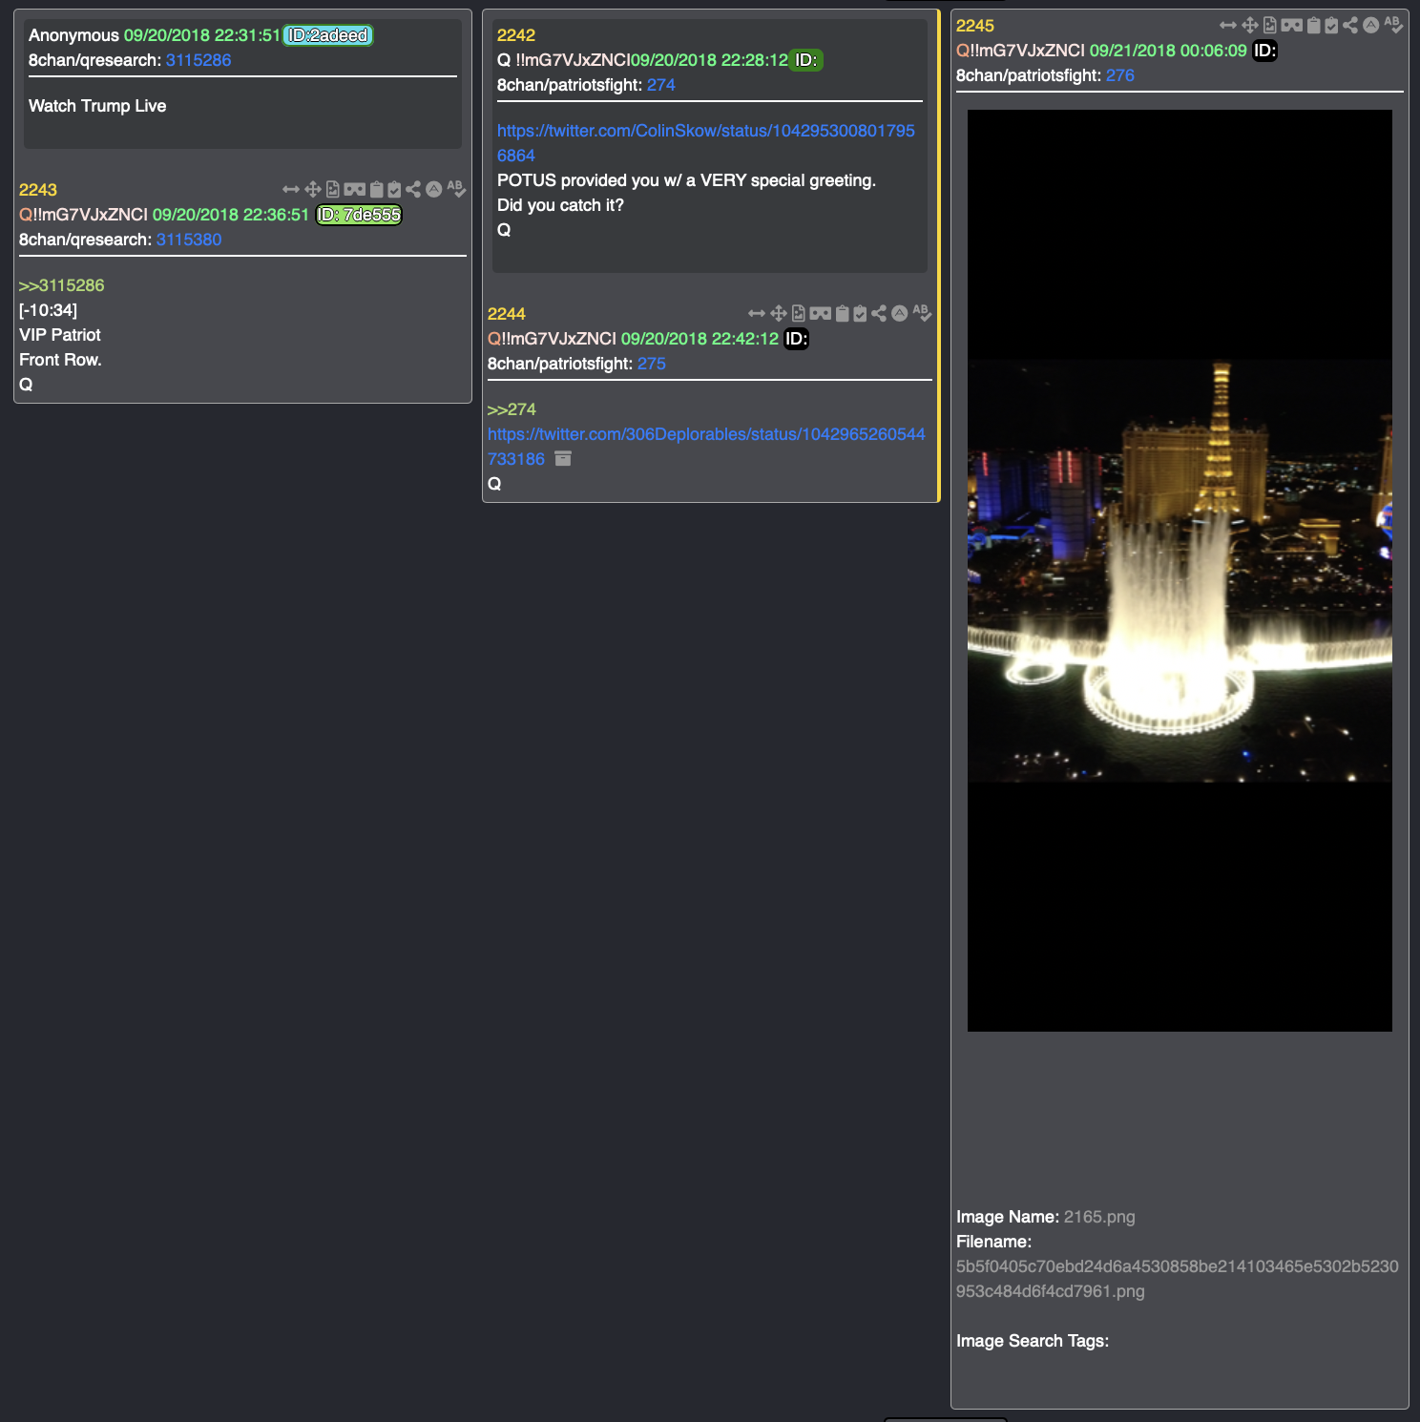Follow the >>274 reply reference
Viewport: 1420px width, 1422px height.
[512, 409]
